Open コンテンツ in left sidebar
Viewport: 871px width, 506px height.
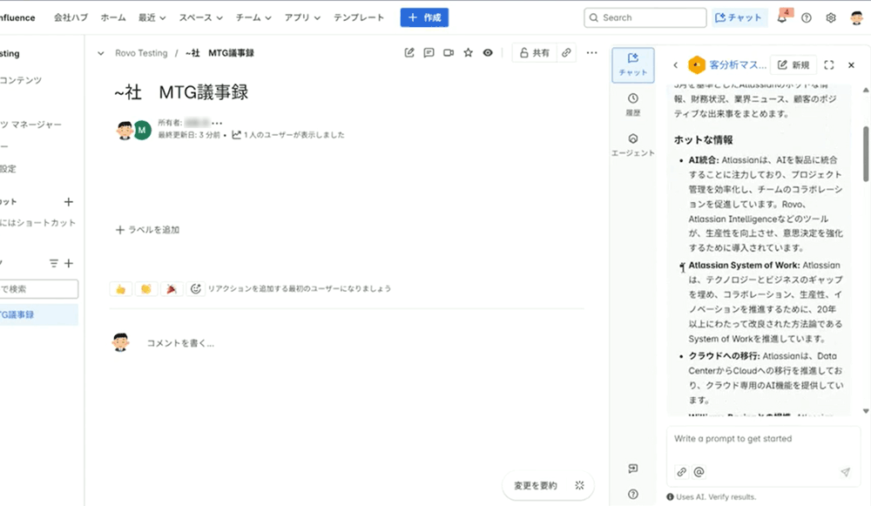click(21, 80)
